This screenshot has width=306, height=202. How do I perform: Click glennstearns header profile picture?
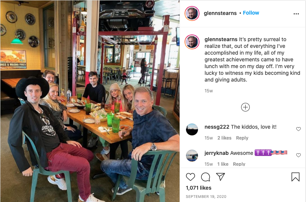(x=192, y=13)
